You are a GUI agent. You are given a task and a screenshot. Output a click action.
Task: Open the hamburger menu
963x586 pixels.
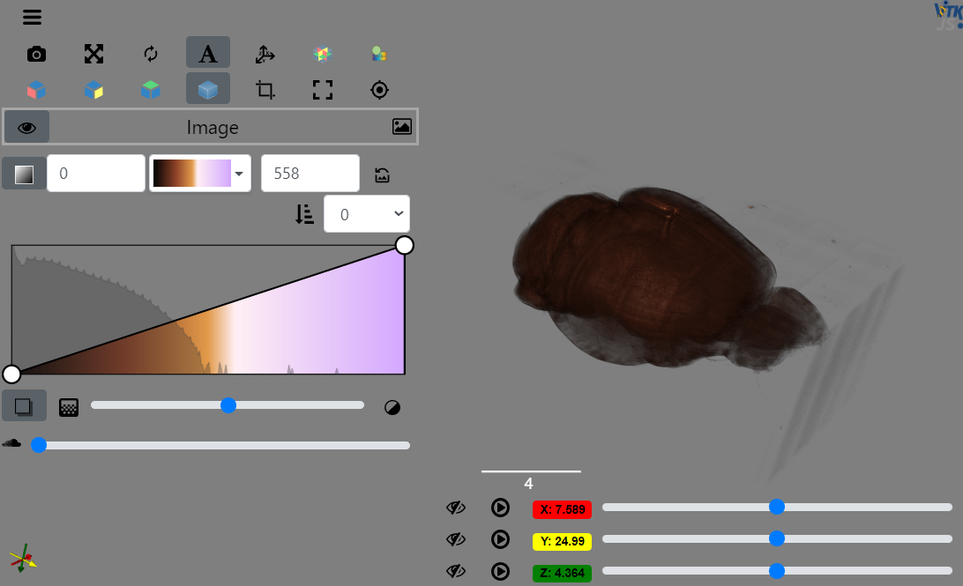click(x=32, y=17)
